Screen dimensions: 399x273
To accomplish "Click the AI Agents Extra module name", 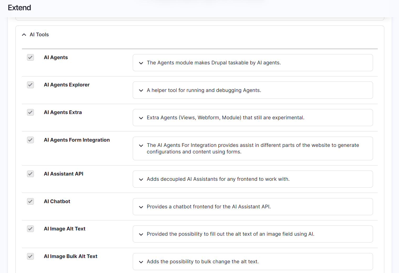I will click(x=63, y=112).
